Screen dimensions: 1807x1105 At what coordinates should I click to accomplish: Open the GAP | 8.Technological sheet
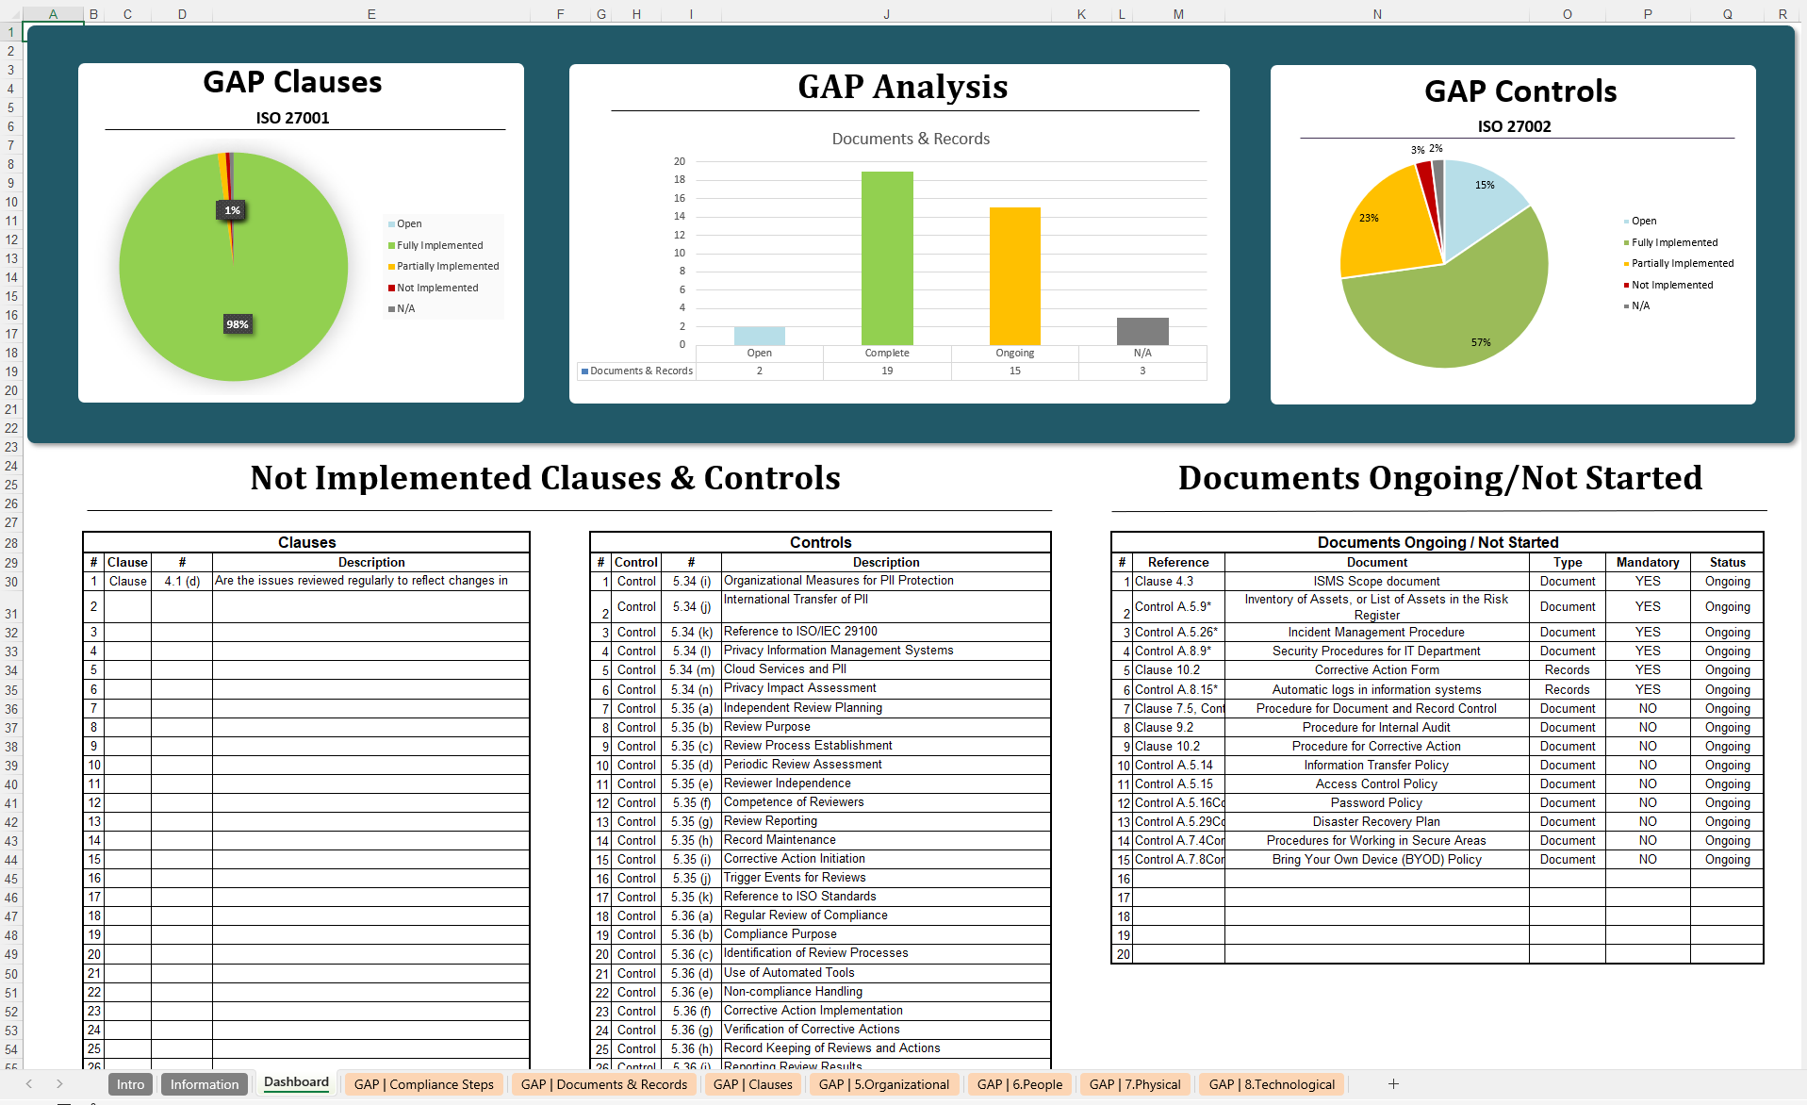1271,1084
